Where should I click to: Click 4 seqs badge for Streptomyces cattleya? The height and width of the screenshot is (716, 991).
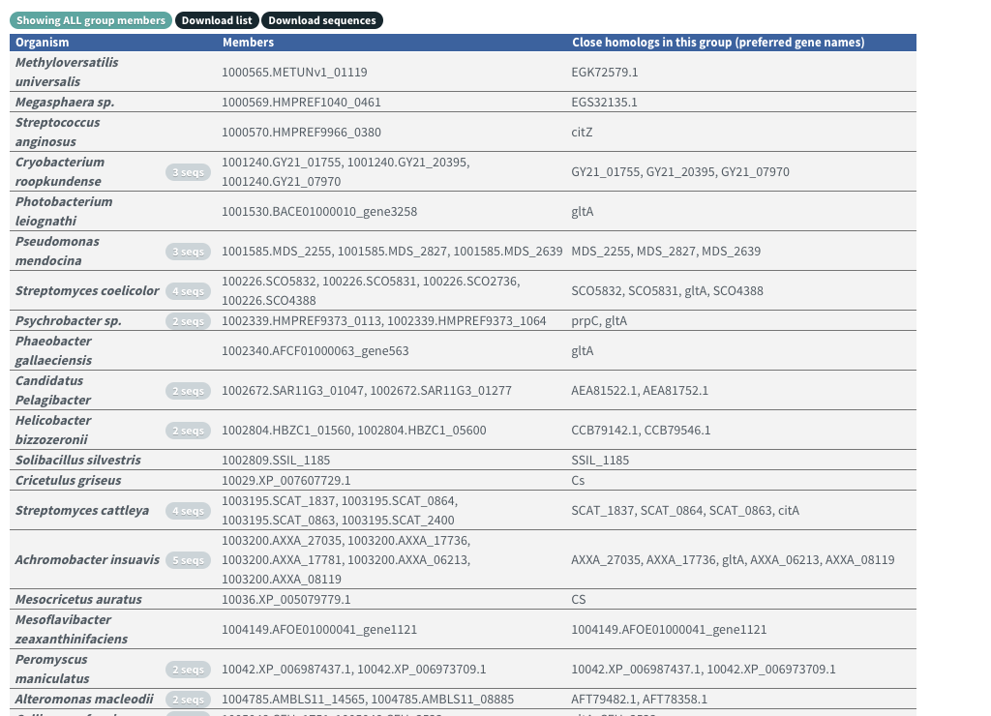189,511
